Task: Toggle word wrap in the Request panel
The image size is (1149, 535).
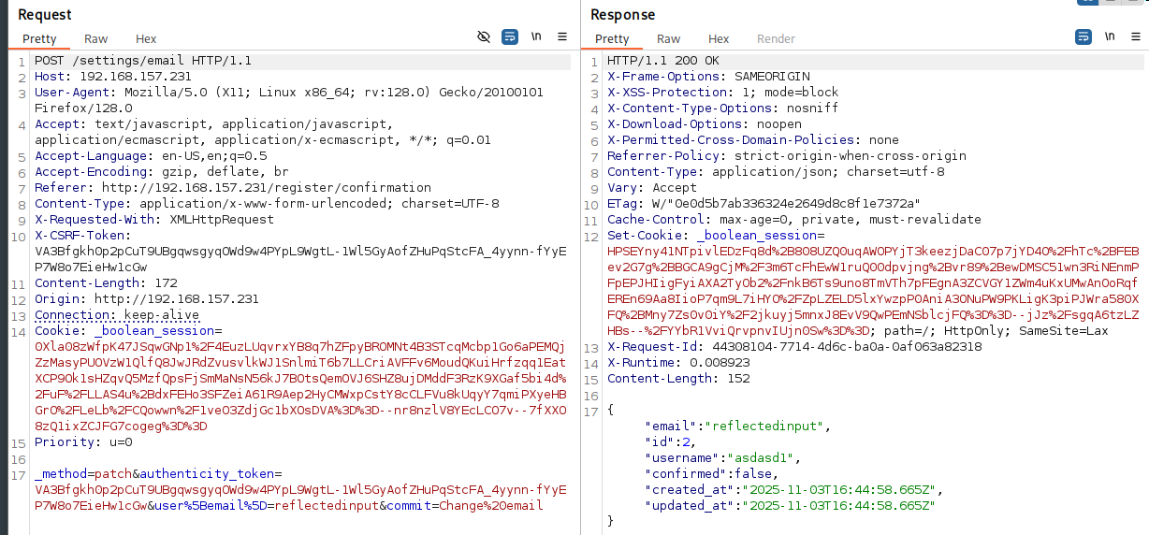Action: pos(510,37)
